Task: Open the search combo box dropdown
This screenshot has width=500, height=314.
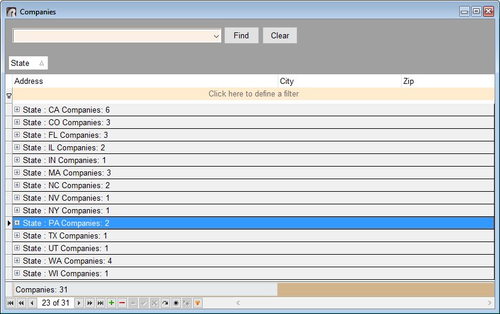Action: (216, 36)
